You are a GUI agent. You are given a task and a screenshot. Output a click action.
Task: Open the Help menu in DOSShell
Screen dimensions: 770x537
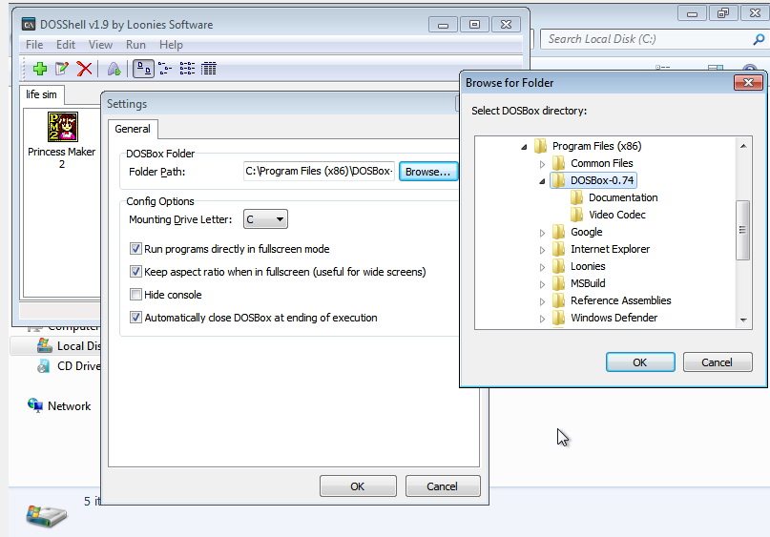coord(171,45)
